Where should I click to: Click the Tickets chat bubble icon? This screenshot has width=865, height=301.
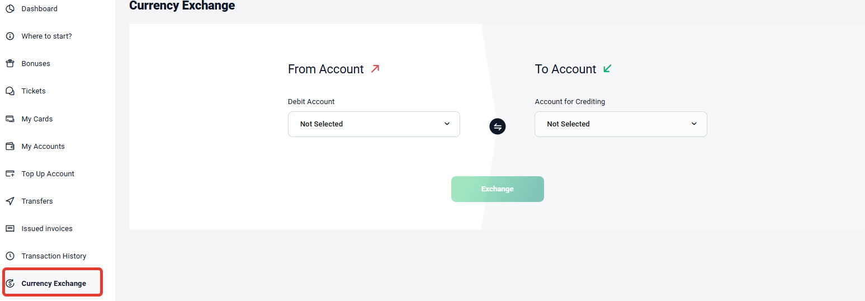10,91
